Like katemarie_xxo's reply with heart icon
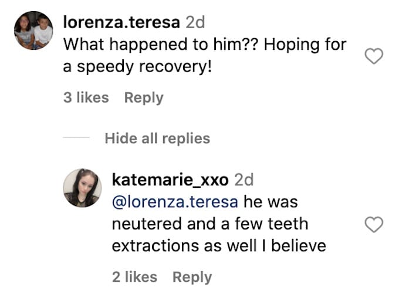This screenshot has height=304, width=399. (x=374, y=224)
